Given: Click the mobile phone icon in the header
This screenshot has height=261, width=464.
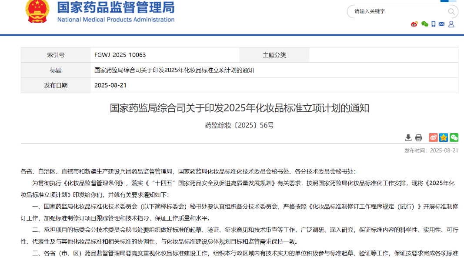Looking at the screenshot, I should coord(434,24).
